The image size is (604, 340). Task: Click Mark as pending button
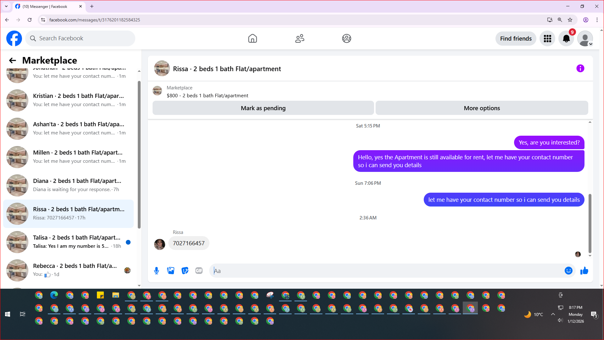coord(263,108)
